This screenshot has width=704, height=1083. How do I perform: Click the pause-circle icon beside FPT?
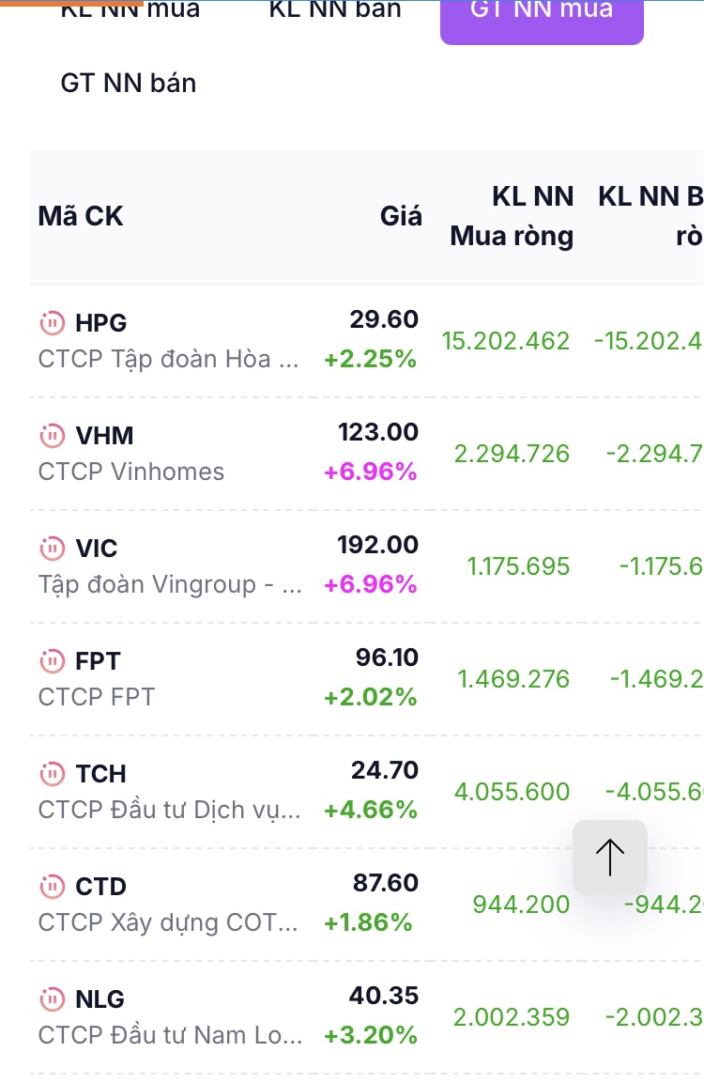[52, 661]
